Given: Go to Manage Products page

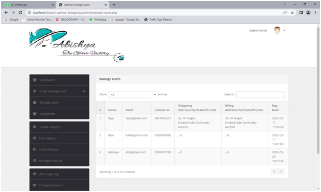Looking at the screenshot, I should click(59, 161).
